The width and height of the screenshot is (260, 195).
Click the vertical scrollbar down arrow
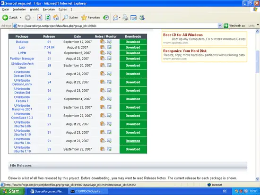(x=257, y=179)
